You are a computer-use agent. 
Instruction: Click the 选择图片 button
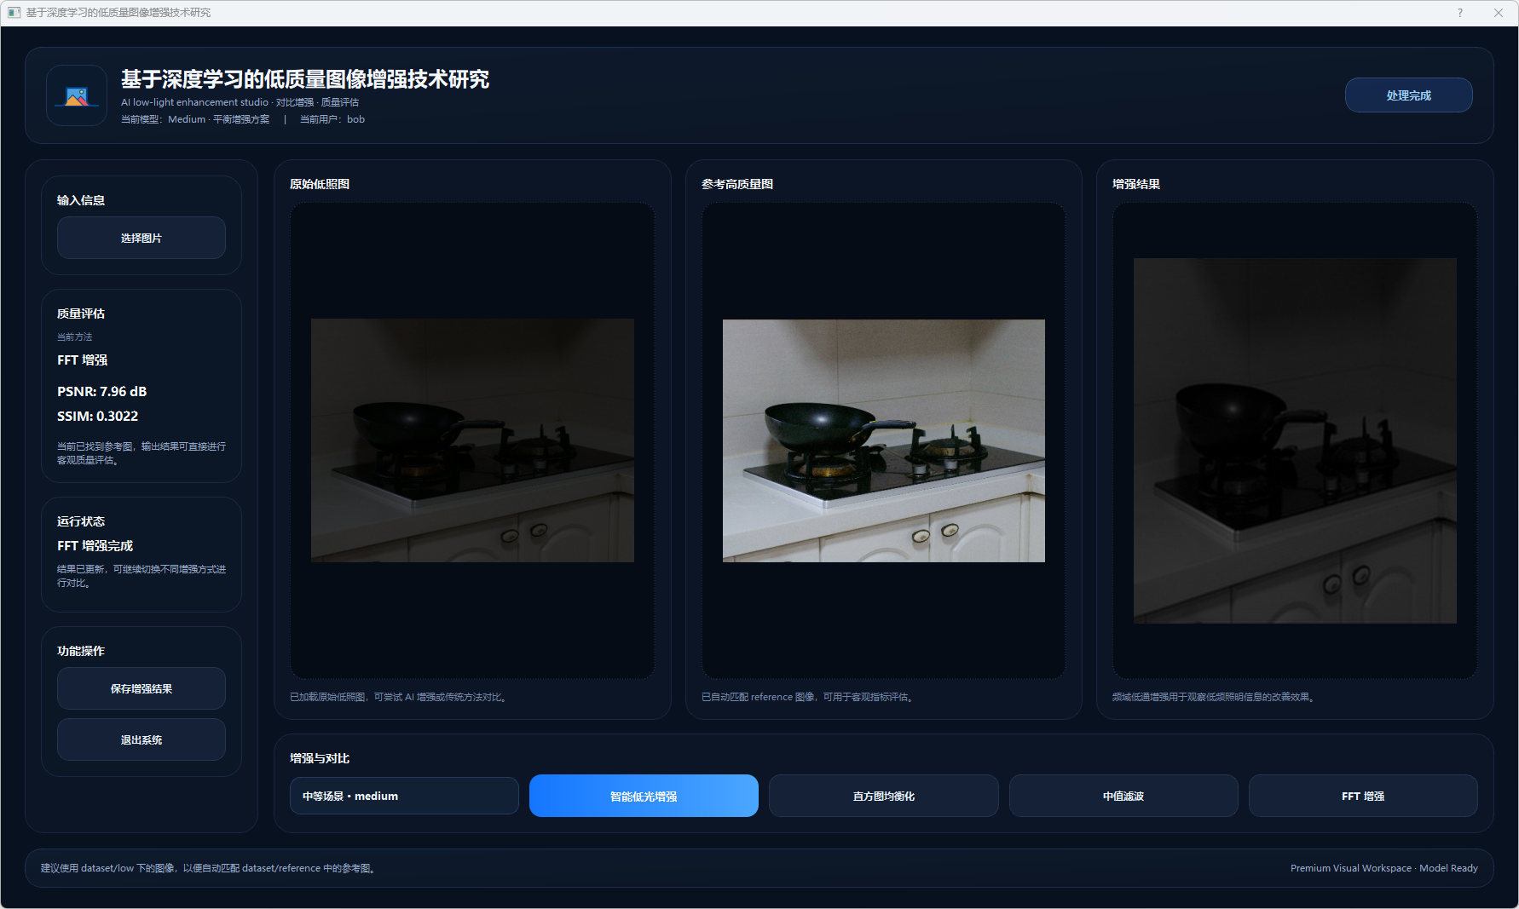click(x=142, y=238)
